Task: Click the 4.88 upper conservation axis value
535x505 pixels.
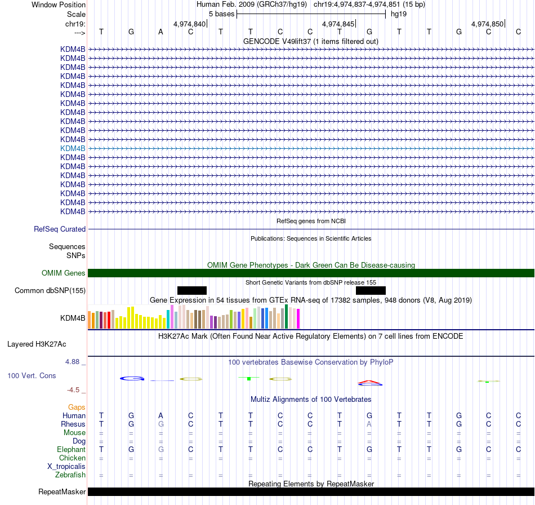Action: pyautogui.click(x=72, y=362)
